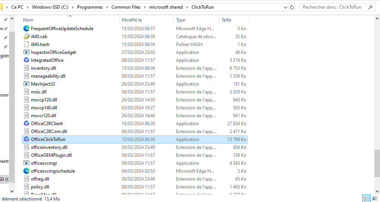Click the OfficeC2RClient size 27 824 Ko
Viewport: 380px width, 202px height.
point(237,123)
